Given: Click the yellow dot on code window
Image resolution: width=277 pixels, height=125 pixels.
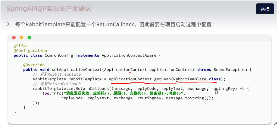Looking at the screenshot, I should tap(21, 38).
